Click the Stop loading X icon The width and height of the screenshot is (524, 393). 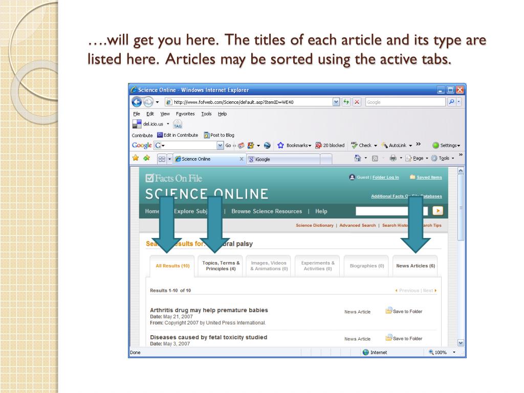point(357,102)
